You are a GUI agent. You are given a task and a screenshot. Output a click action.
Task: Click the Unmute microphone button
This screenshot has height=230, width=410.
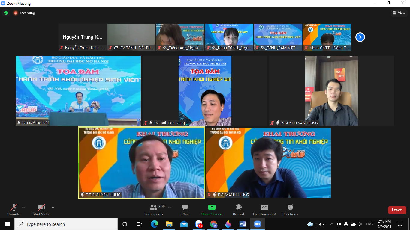pos(14,210)
